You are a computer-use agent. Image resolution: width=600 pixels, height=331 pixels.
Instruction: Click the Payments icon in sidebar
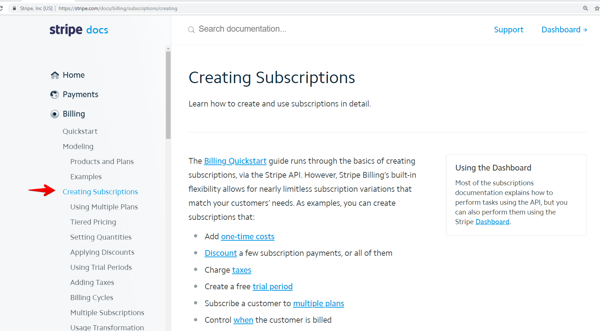55,95
